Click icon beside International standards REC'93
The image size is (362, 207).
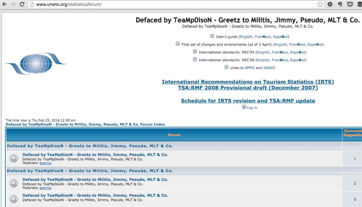195,51
